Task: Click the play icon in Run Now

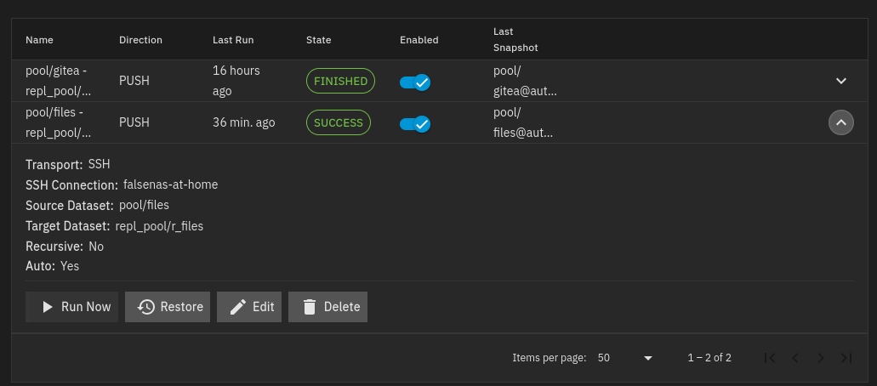Action: pos(48,307)
